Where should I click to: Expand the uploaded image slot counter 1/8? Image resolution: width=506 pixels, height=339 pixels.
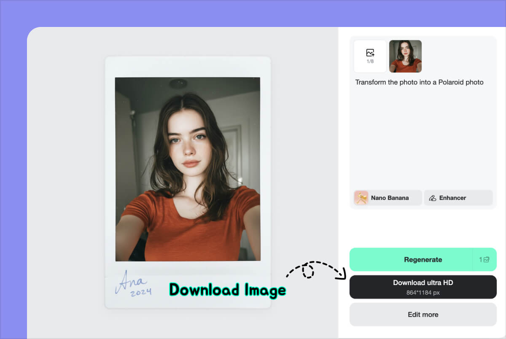pyautogui.click(x=370, y=56)
